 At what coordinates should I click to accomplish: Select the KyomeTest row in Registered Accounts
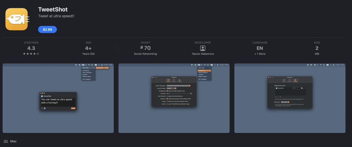click(290, 88)
